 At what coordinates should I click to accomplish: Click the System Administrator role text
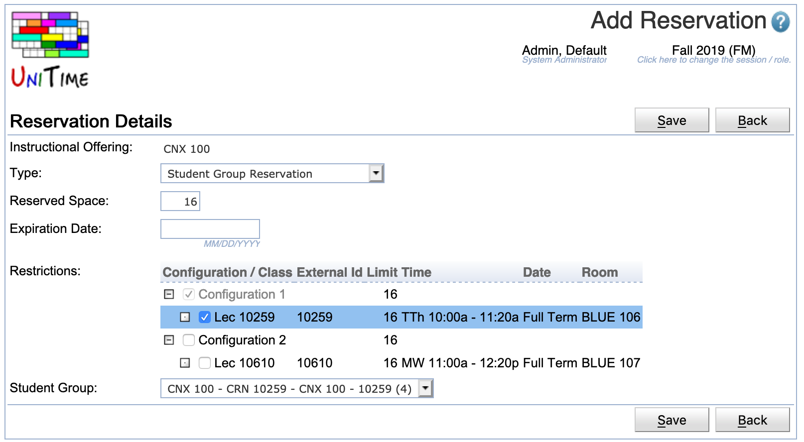tap(564, 60)
